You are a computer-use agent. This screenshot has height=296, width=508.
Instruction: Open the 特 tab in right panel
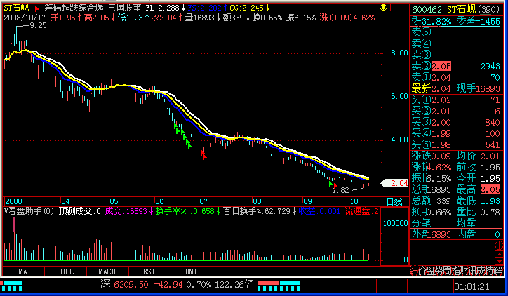[490, 271]
